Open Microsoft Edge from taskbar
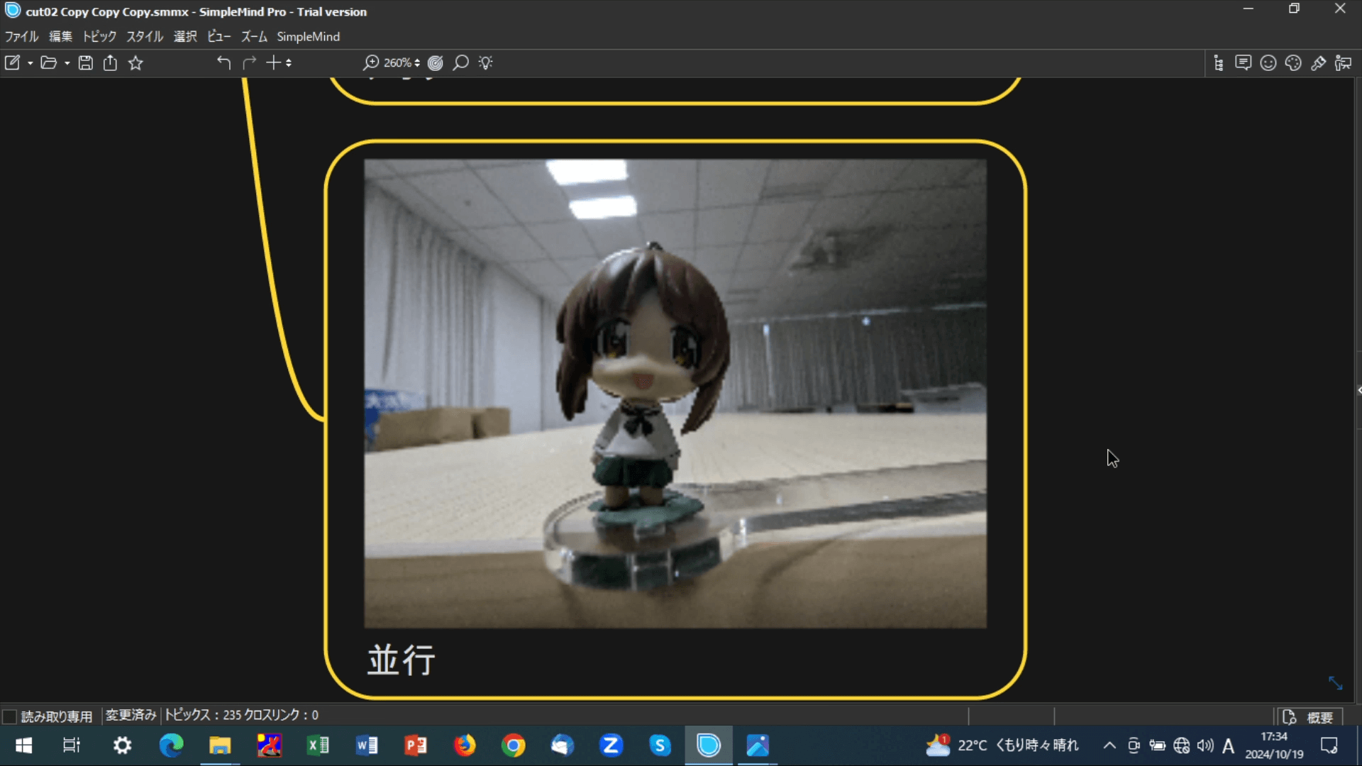The image size is (1362, 766). (x=171, y=745)
